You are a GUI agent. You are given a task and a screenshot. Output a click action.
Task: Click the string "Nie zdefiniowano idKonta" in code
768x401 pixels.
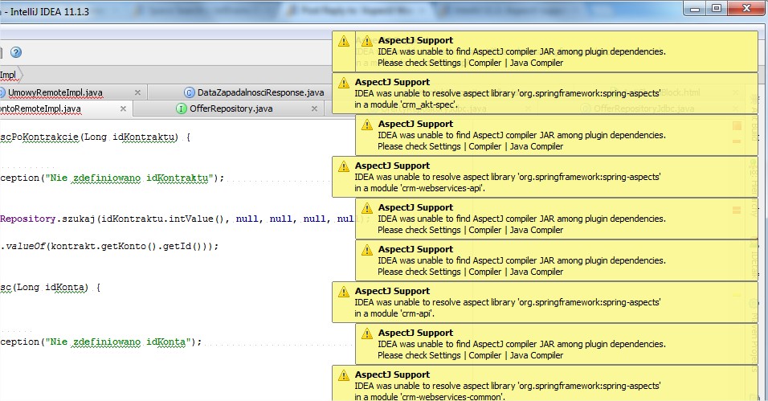pyautogui.click(x=119, y=342)
